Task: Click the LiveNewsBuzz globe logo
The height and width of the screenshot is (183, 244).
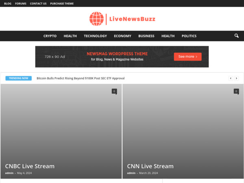Action: tap(96, 19)
